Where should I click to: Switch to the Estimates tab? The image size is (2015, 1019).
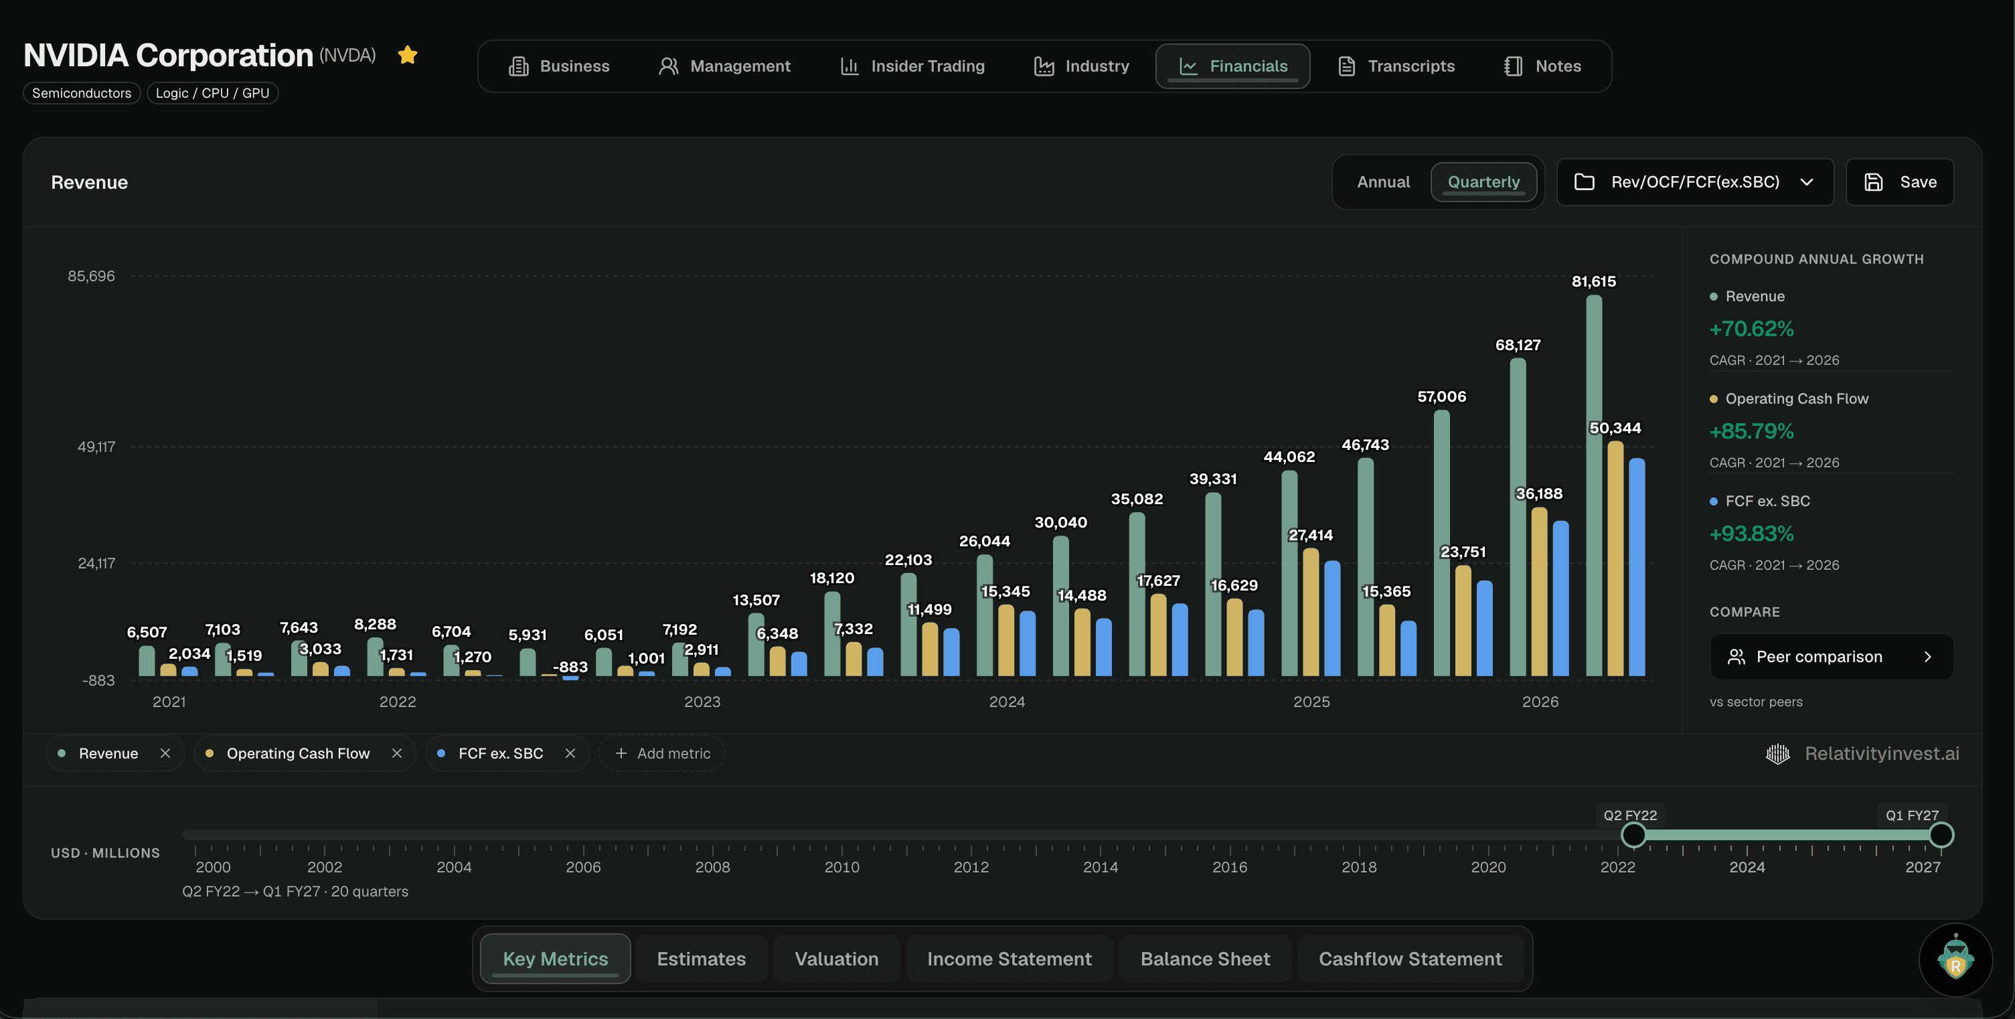[x=701, y=959]
